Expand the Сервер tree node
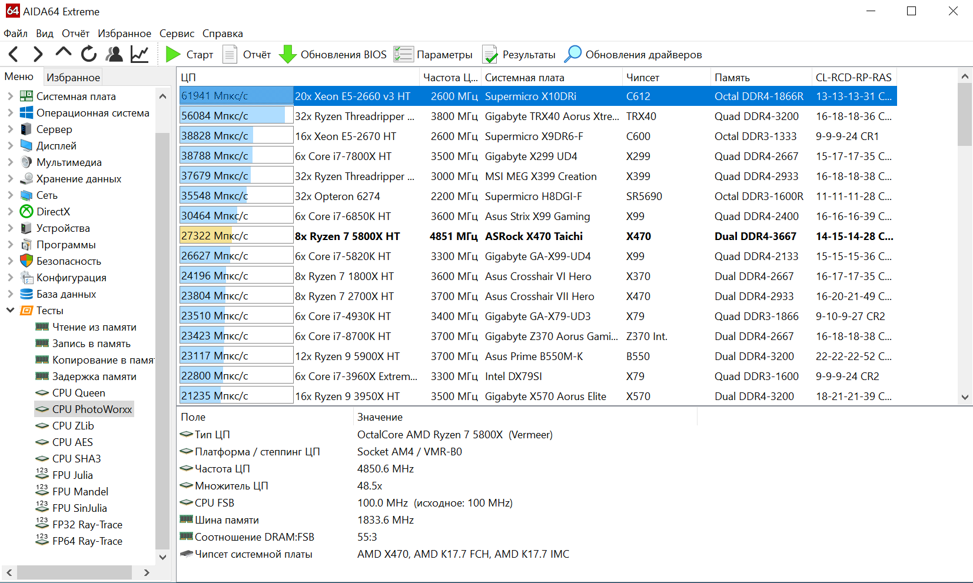 [x=10, y=129]
